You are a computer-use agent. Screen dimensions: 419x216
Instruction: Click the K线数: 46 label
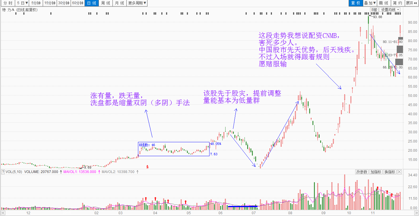pyautogui.click(x=147, y=145)
